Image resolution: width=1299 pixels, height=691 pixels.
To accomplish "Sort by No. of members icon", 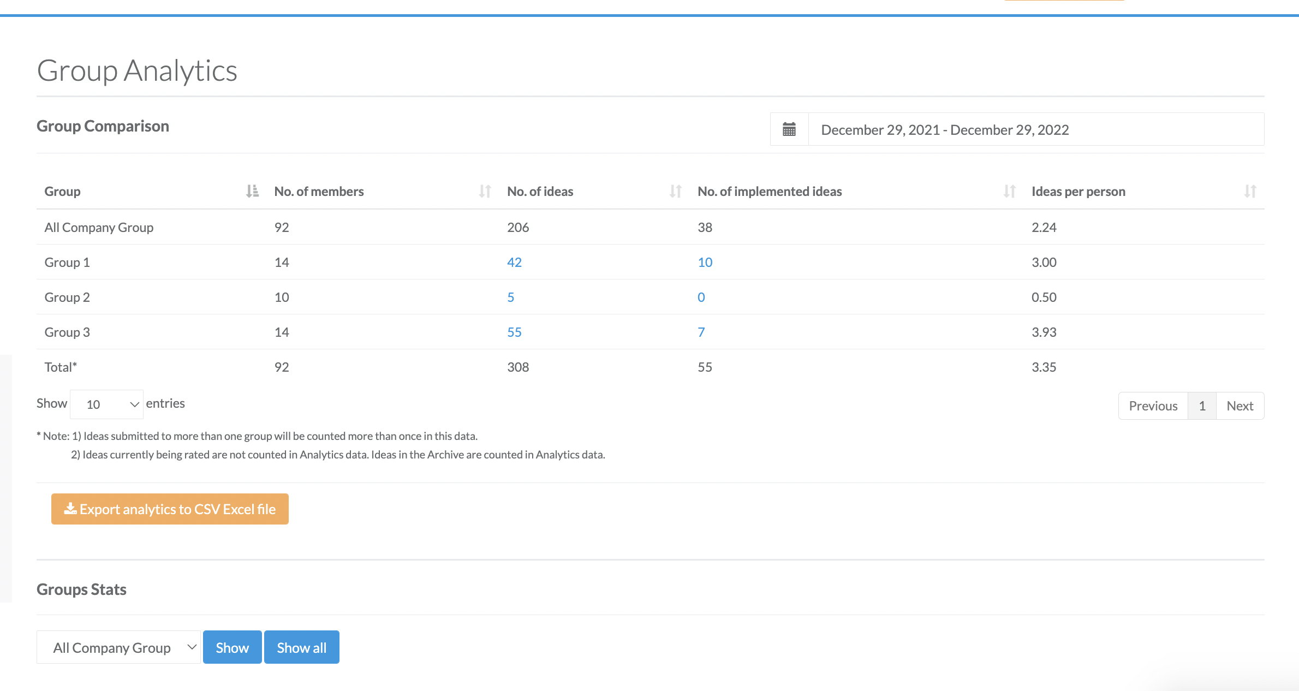I will (x=485, y=191).
